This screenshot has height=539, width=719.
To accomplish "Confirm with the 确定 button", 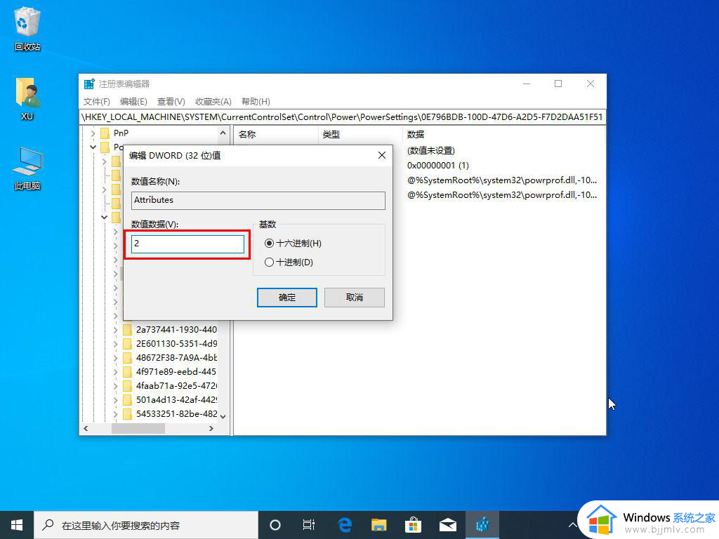I will point(287,298).
